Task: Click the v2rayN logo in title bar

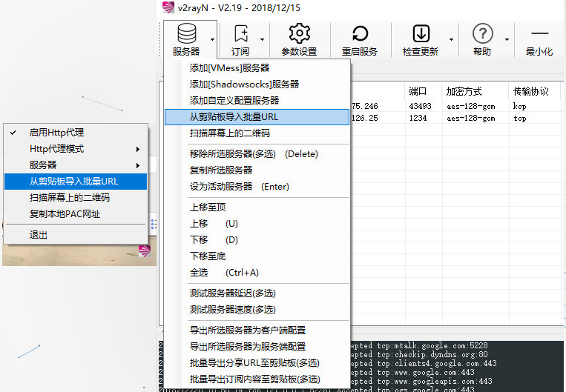Action: [x=168, y=7]
